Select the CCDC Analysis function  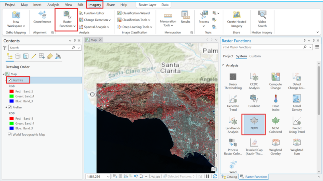[254, 81]
